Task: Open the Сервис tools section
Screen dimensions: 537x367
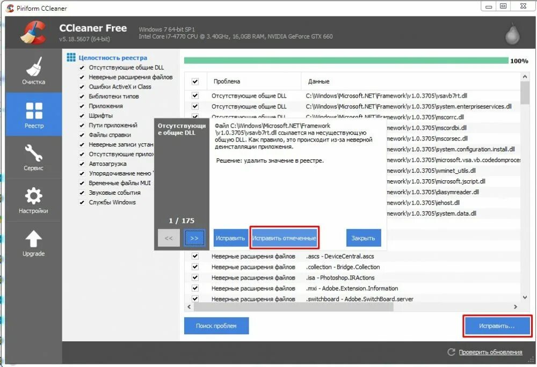Action: (33, 157)
